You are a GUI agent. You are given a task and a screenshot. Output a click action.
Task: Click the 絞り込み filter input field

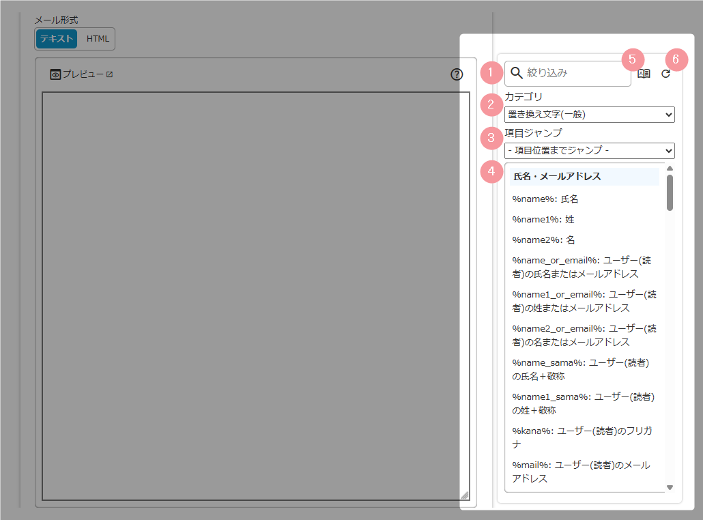(x=577, y=73)
